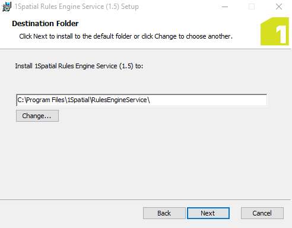This screenshot has width=292, height=228.
Task: Open the Change... folder browser
Action: (x=37, y=116)
